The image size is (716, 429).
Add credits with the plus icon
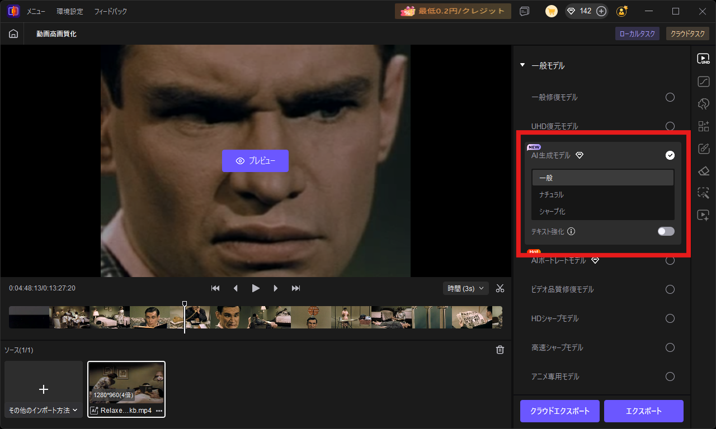(601, 11)
